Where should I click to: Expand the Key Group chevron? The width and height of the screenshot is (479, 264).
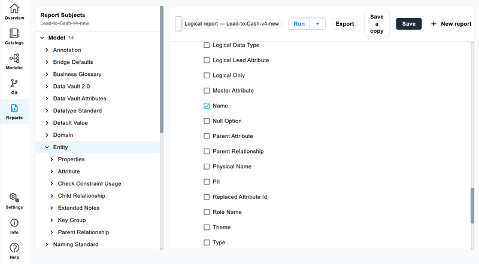pos(52,220)
